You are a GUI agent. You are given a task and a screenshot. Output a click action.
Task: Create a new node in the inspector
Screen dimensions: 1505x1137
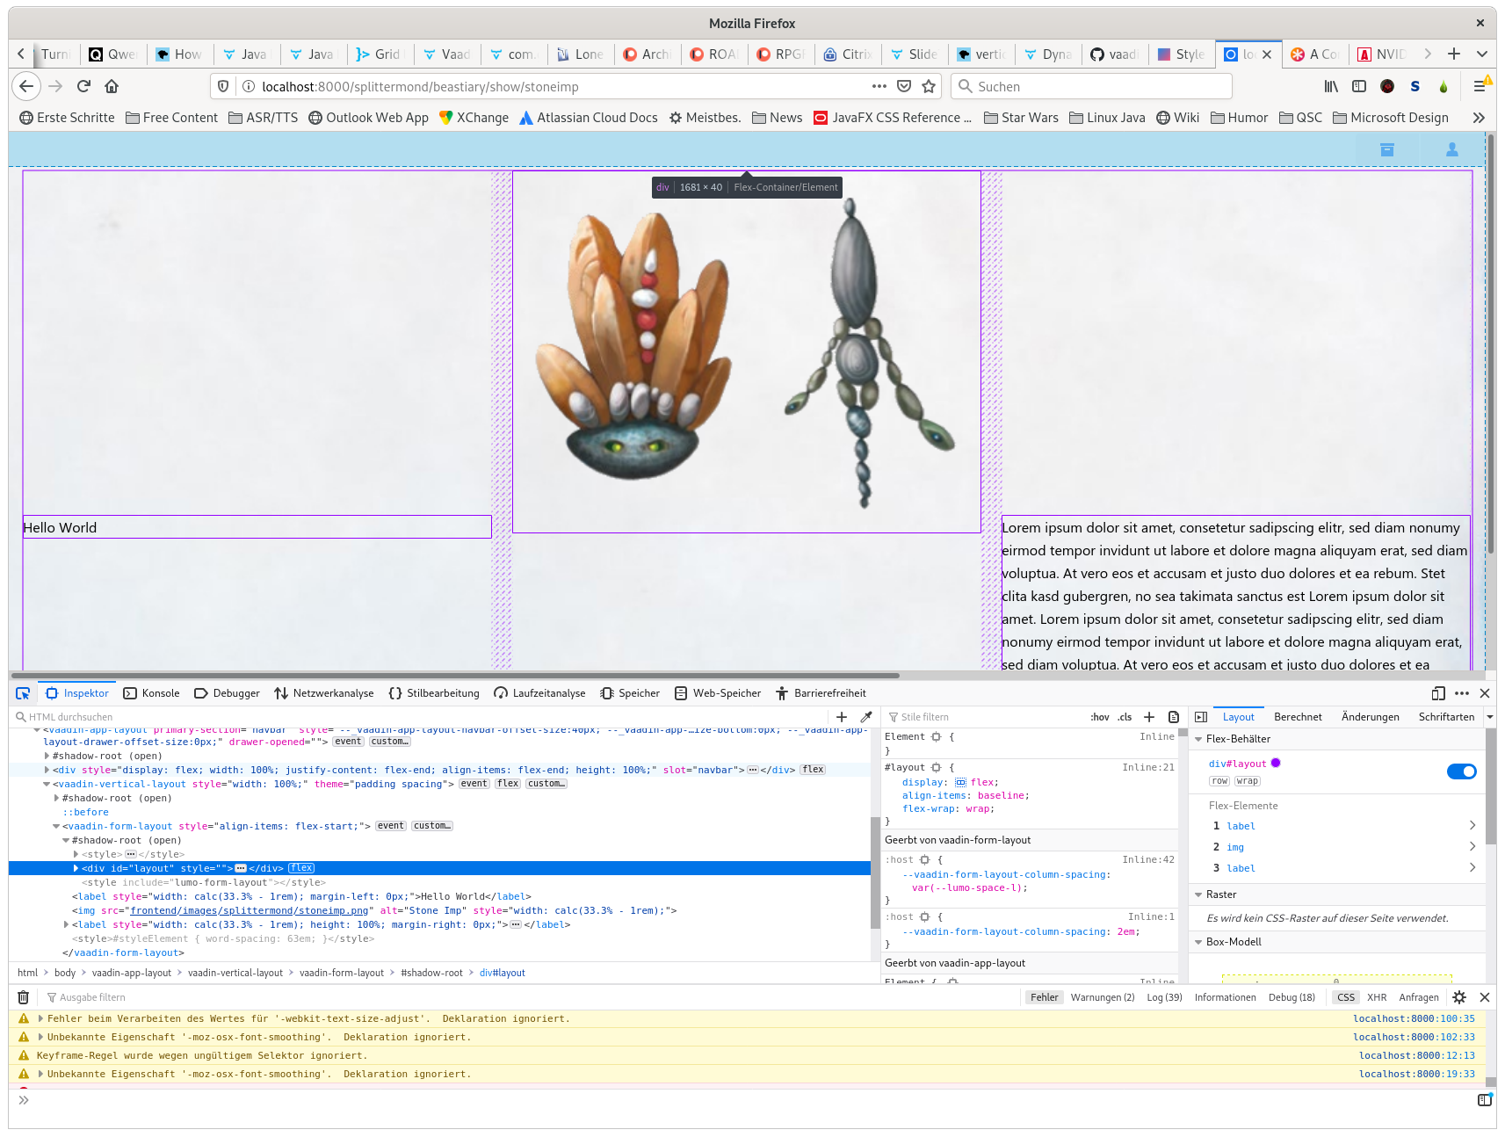(842, 717)
